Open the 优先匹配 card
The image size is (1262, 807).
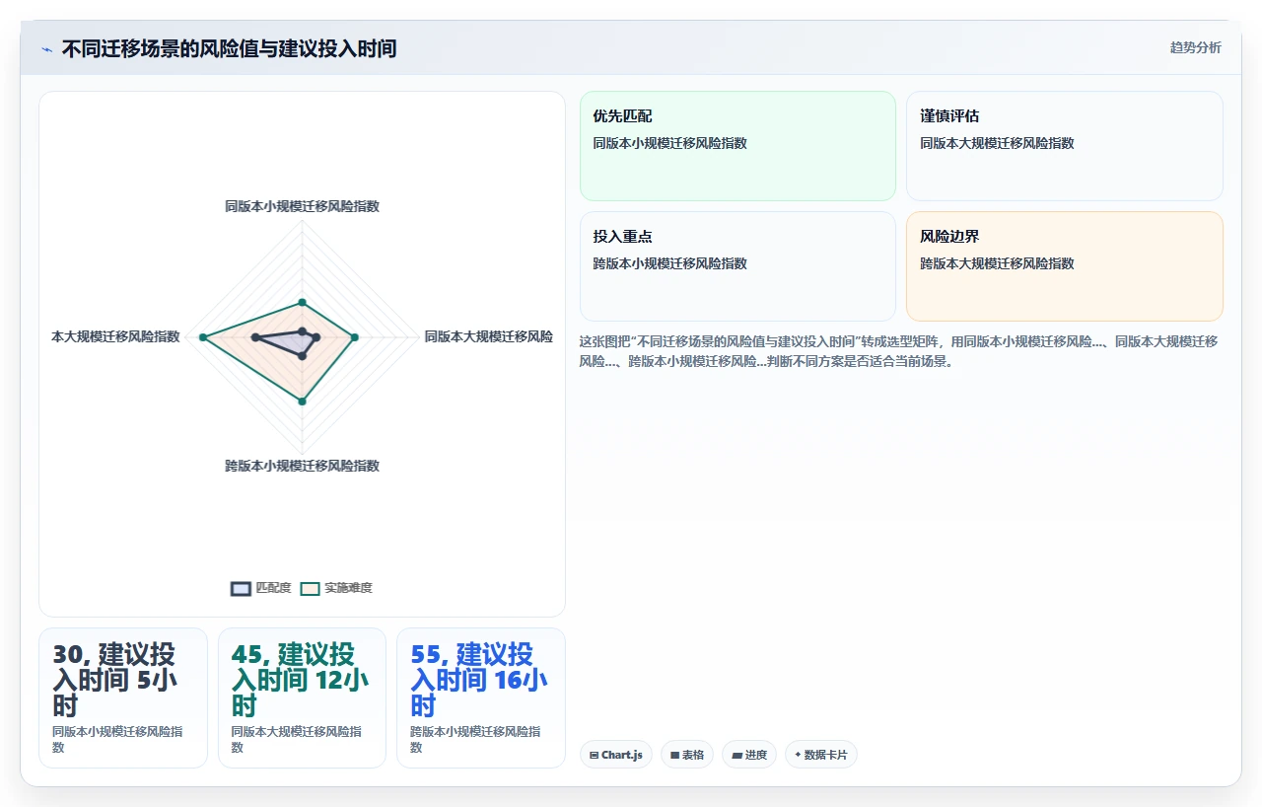[737, 146]
